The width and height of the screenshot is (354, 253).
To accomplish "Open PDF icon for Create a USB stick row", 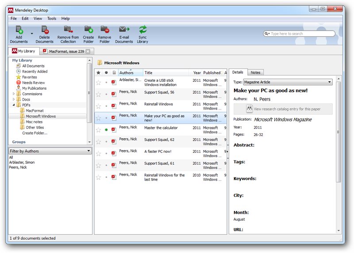I will click(x=114, y=82).
